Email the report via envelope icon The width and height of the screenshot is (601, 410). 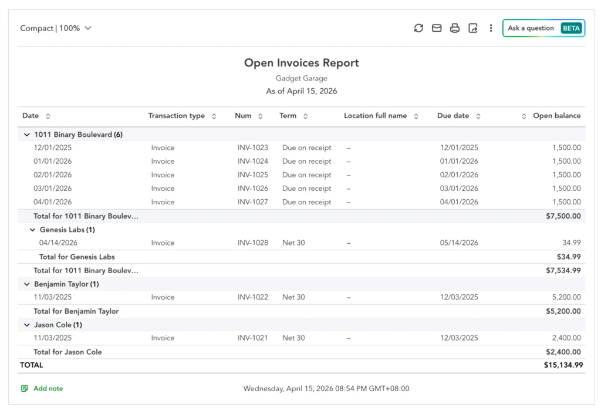(437, 28)
